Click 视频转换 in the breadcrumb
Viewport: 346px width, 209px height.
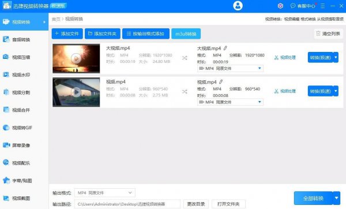(74, 19)
